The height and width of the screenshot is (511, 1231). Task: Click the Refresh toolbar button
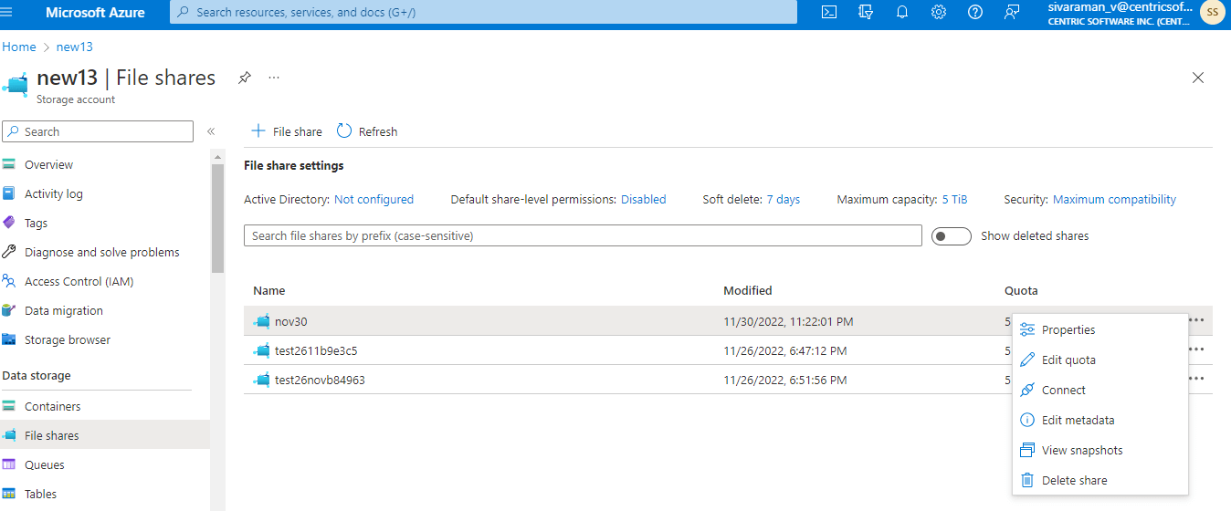[x=367, y=131]
